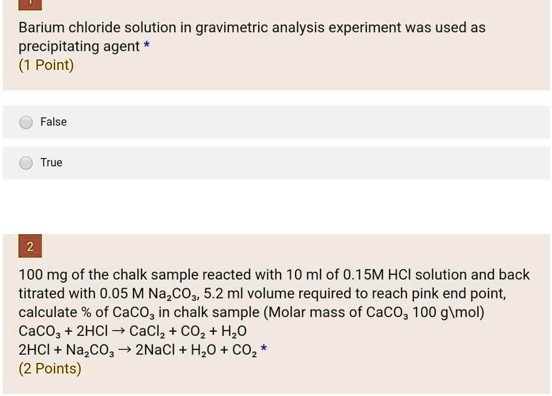
Task: Select the False radio button
Action: (x=26, y=122)
